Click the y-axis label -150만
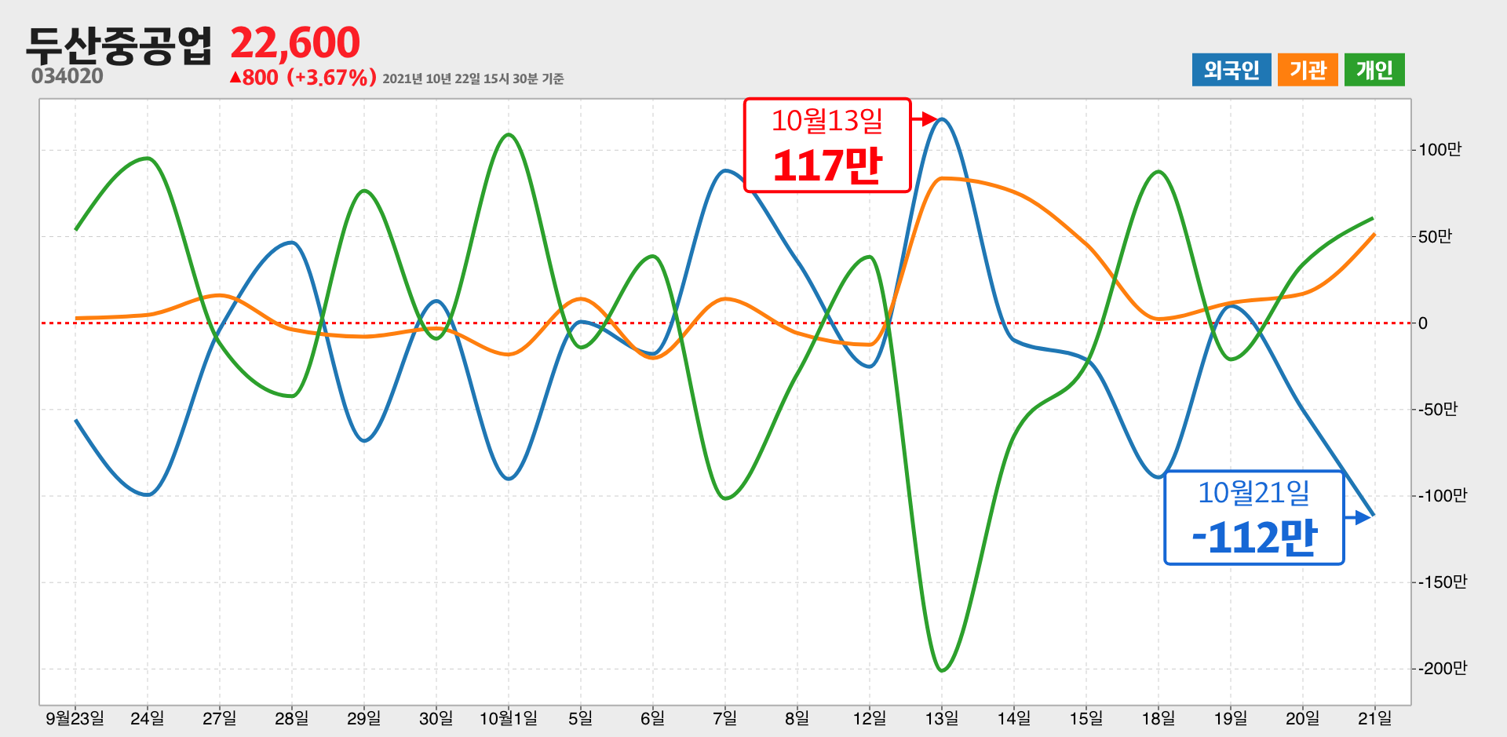1507x737 pixels. pyautogui.click(x=1443, y=582)
